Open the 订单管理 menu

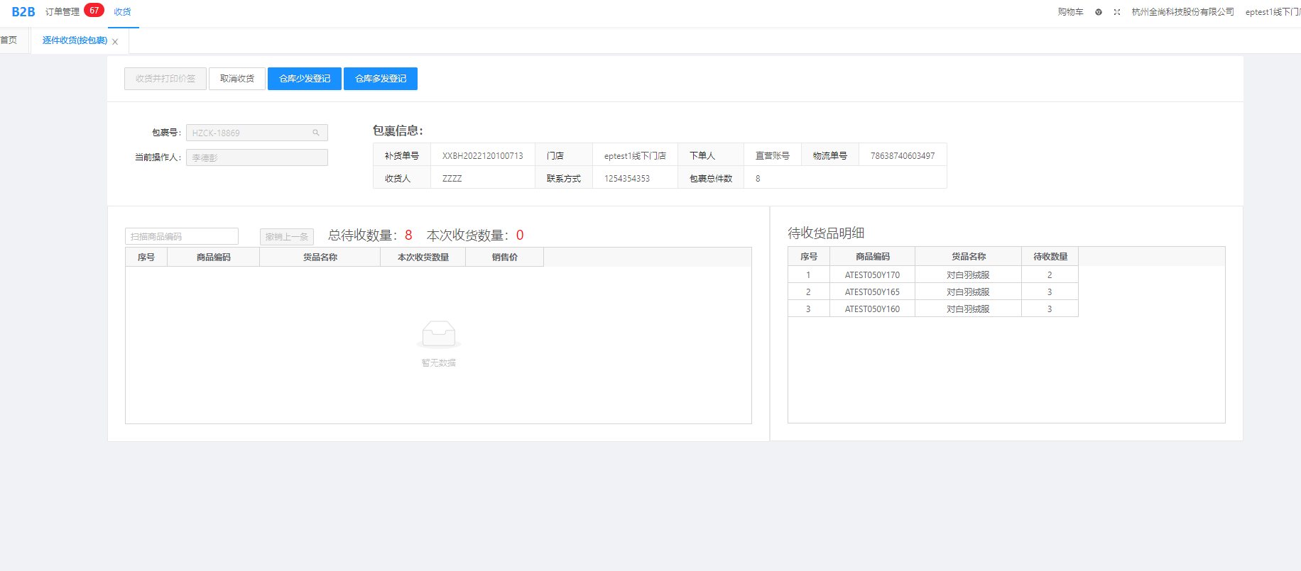[x=62, y=12]
